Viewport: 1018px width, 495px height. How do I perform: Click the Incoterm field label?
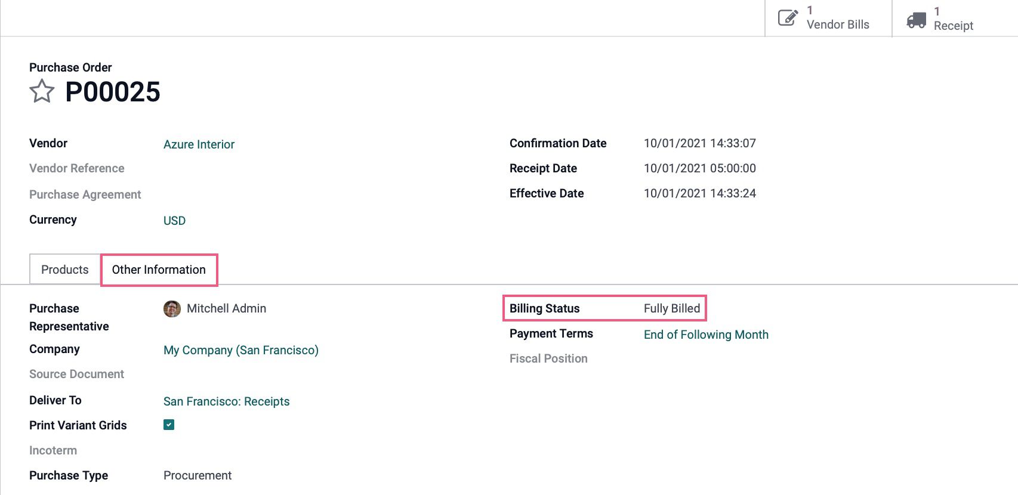coord(53,450)
